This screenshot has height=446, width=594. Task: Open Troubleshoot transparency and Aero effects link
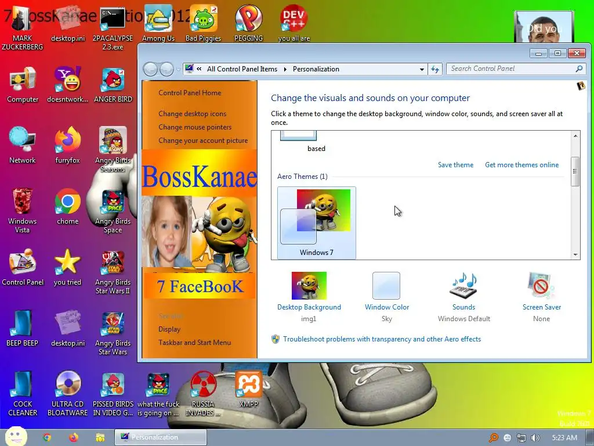[382, 339]
